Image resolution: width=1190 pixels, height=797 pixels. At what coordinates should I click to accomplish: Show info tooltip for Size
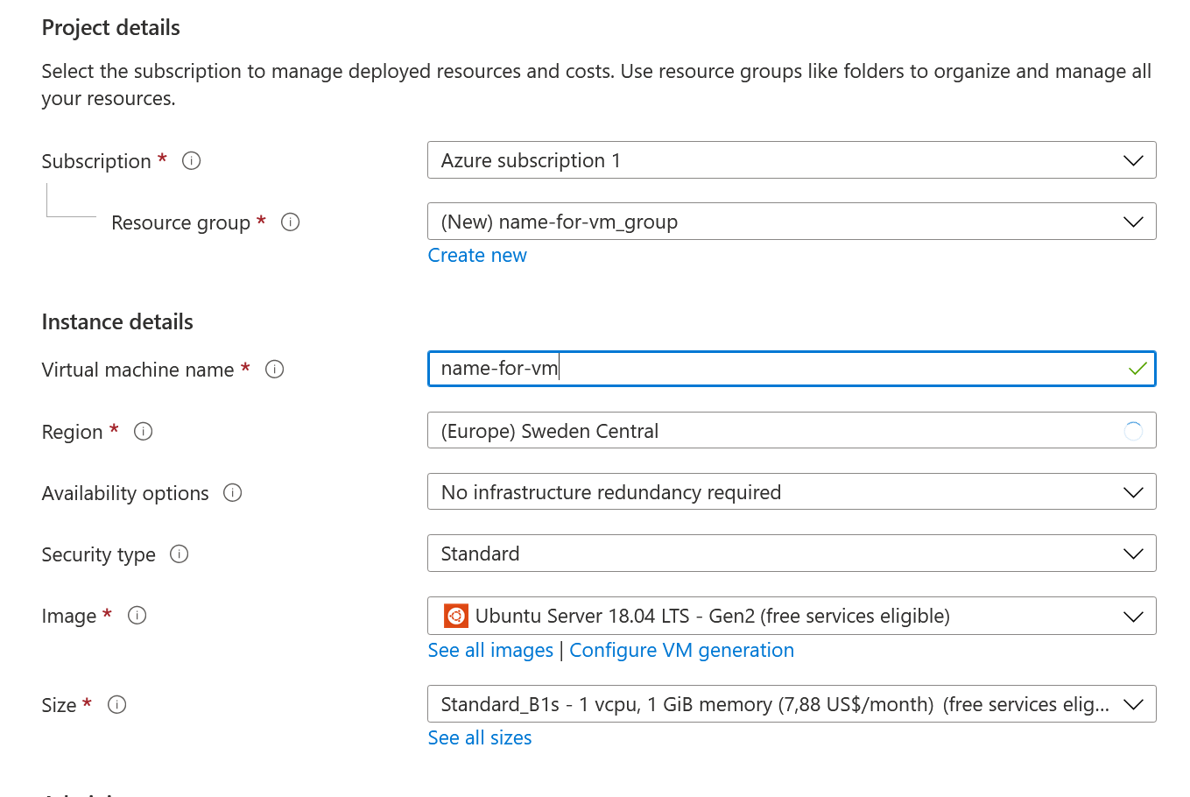(117, 705)
